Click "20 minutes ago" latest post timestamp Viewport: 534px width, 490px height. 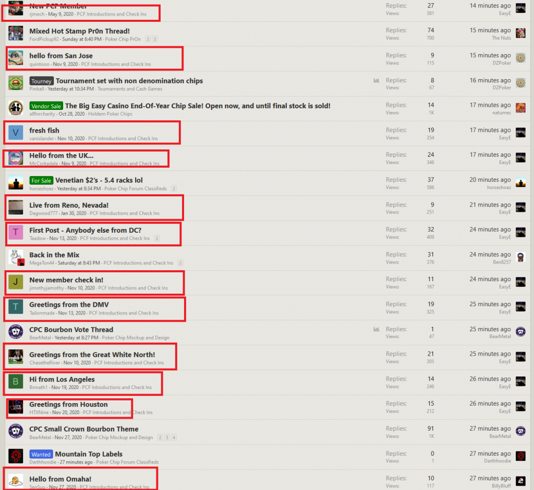(x=490, y=180)
